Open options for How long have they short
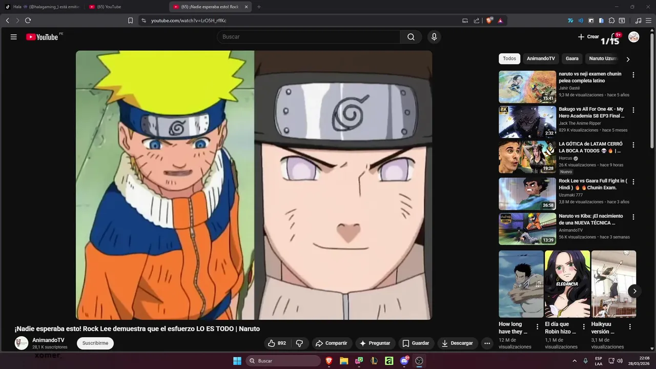The height and width of the screenshot is (369, 656). coord(537,327)
